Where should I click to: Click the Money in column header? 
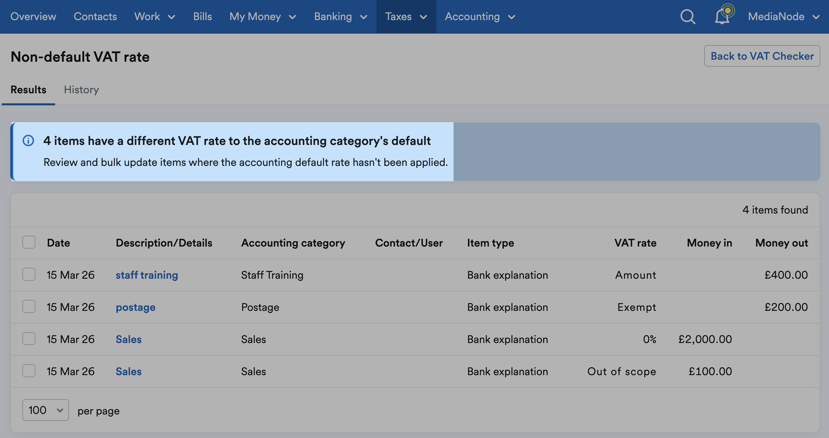click(709, 243)
